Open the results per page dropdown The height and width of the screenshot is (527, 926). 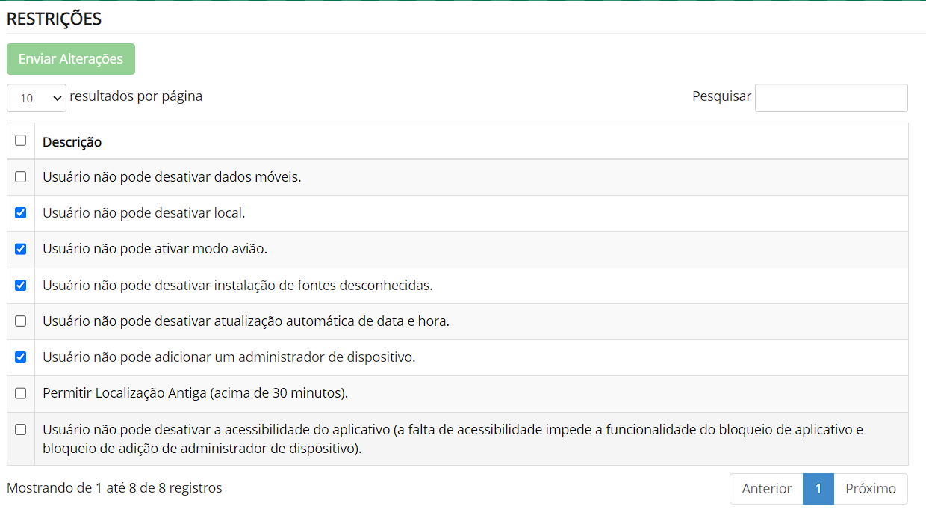(x=37, y=98)
